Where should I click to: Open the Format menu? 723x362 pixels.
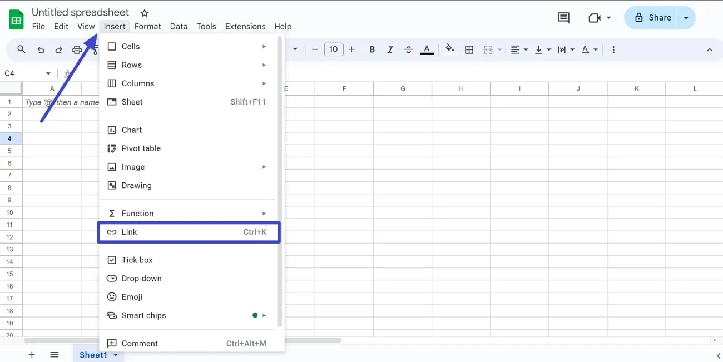(147, 26)
